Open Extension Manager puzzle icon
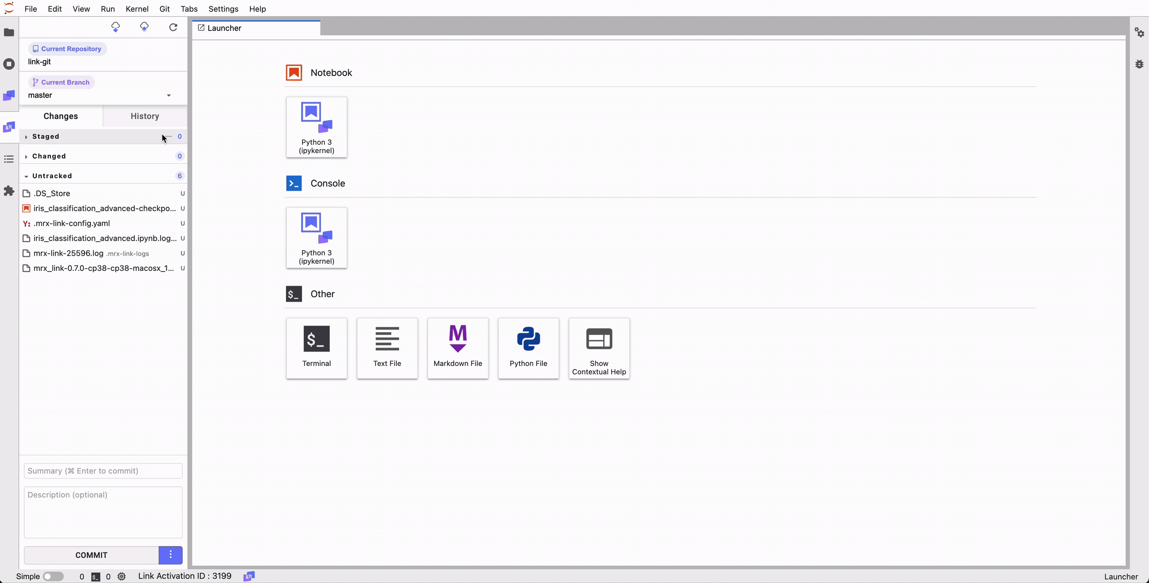This screenshot has width=1149, height=583. [x=9, y=191]
